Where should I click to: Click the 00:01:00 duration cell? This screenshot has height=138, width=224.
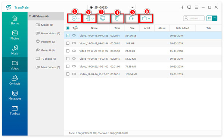tap(115, 66)
